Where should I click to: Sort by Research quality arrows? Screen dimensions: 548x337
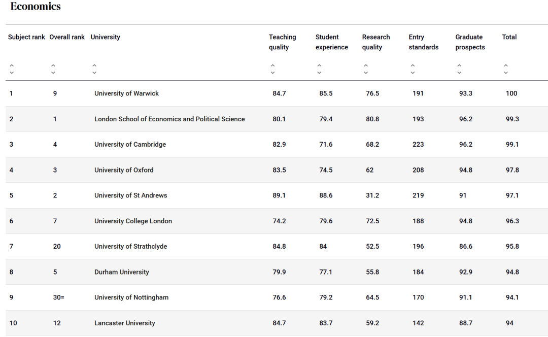pos(365,69)
